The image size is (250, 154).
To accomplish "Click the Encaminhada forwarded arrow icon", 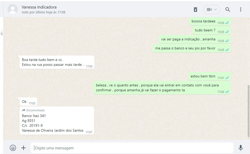I will 24,110.
